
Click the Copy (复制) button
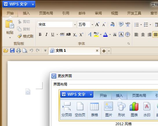point(24,29)
